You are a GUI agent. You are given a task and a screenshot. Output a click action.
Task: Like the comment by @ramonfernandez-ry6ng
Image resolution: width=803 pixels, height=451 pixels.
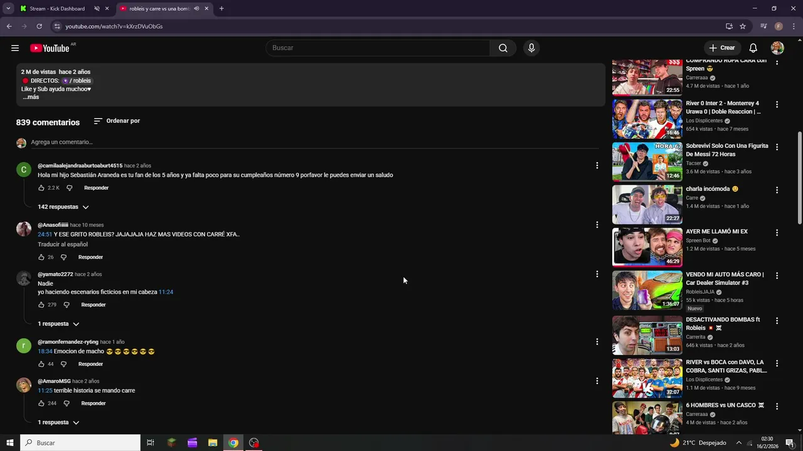point(41,364)
